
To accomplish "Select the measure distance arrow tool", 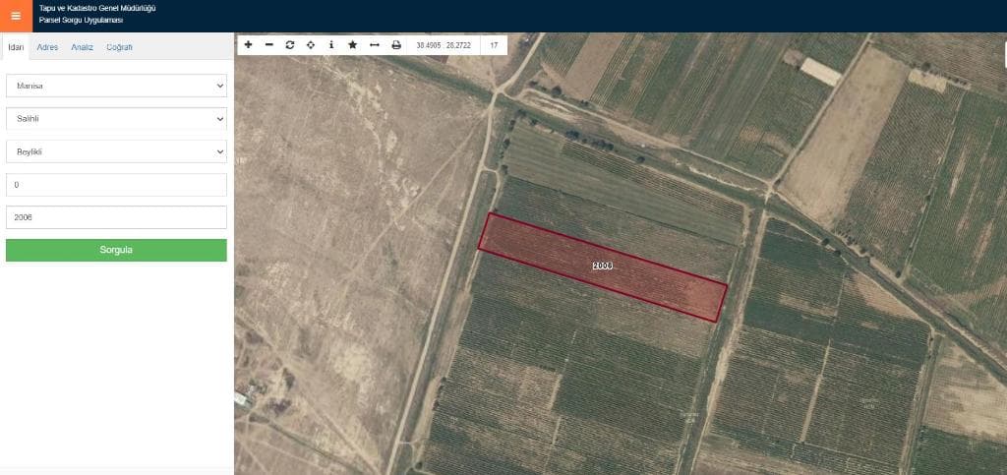I will pyautogui.click(x=374, y=45).
